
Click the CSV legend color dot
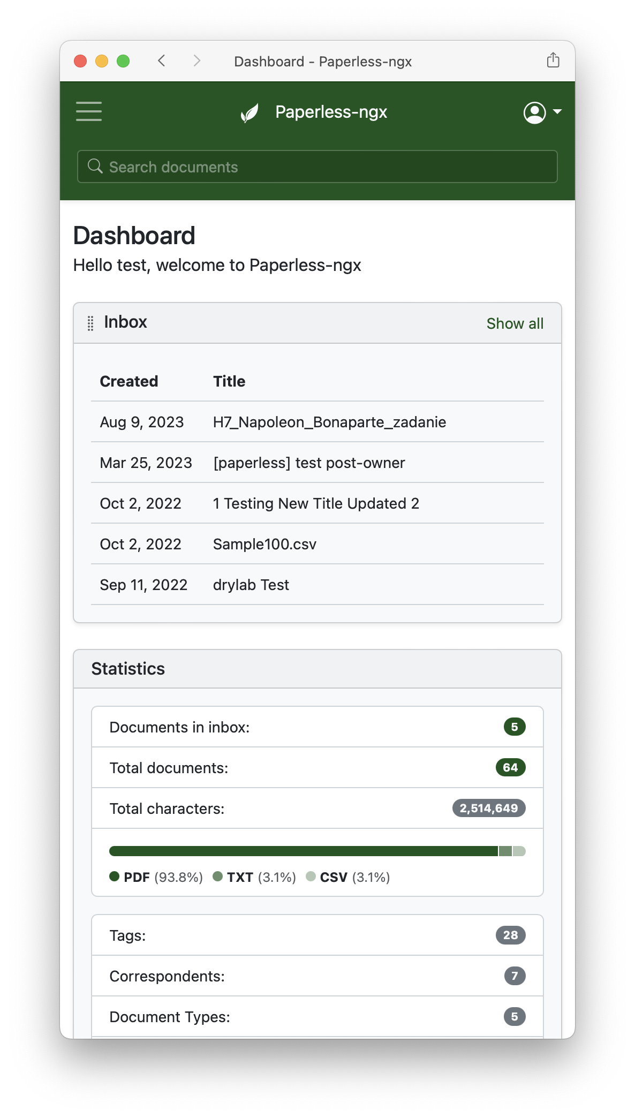coord(311,877)
